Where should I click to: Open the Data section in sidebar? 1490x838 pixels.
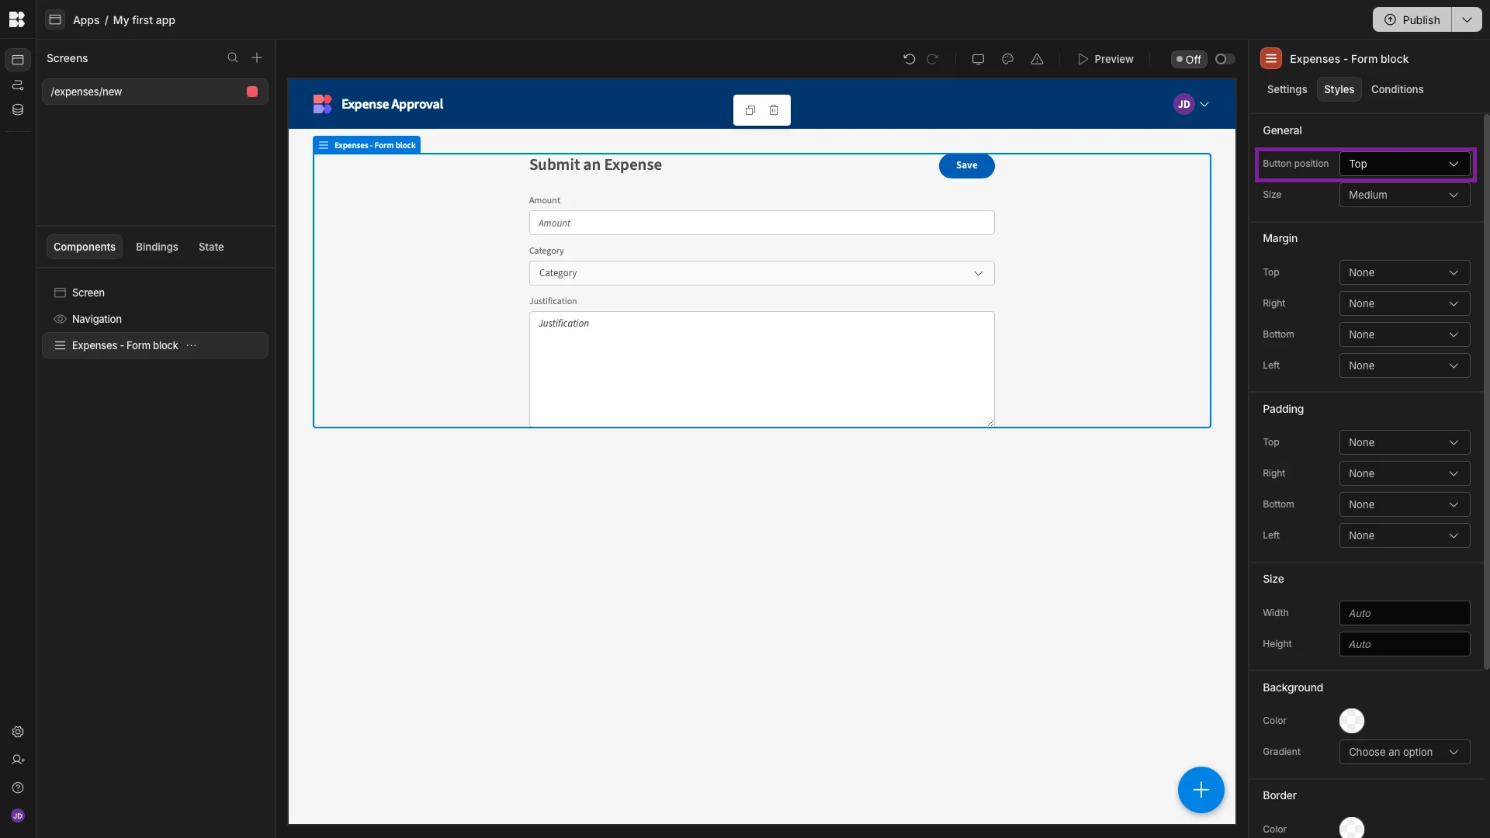point(18,110)
